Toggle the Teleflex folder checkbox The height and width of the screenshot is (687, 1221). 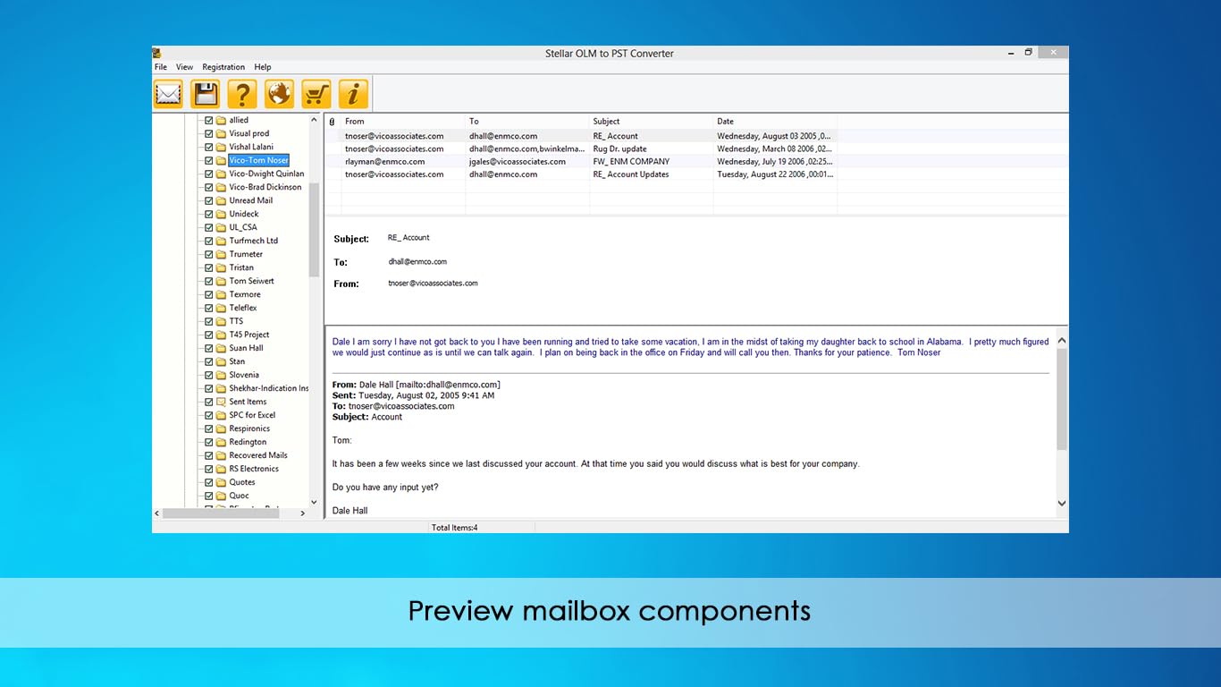[209, 308]
